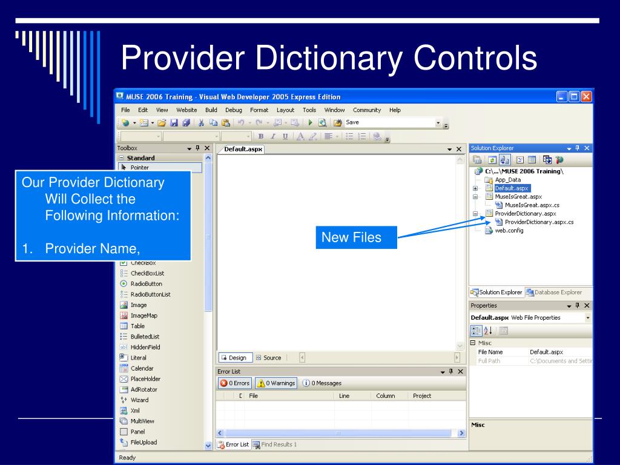Toggle Bold formatting
The image size is (620, 465).
pyautogui.click(x=261, y=136)
